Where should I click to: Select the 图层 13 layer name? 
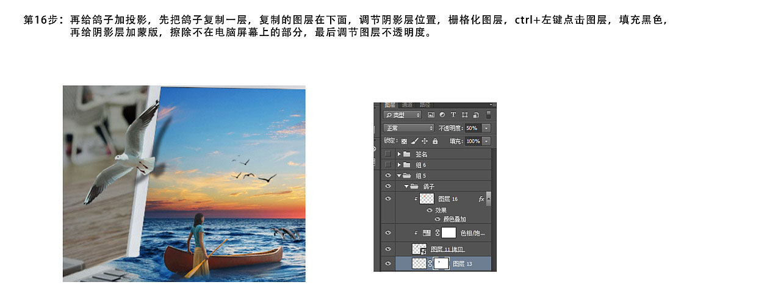pyautogui.click(x=462, y=264)
